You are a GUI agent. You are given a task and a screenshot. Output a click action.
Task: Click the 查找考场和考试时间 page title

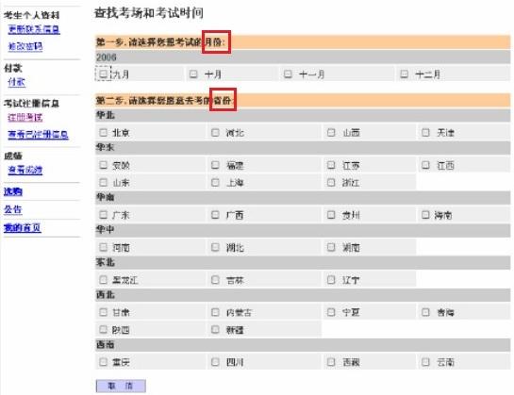click(149, 13)
